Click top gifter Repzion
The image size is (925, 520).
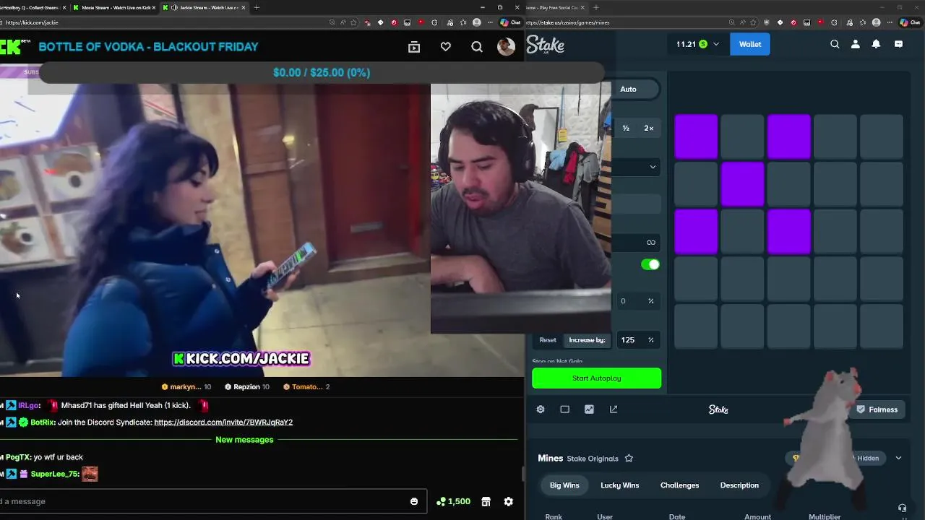click(x=246, y=387)
